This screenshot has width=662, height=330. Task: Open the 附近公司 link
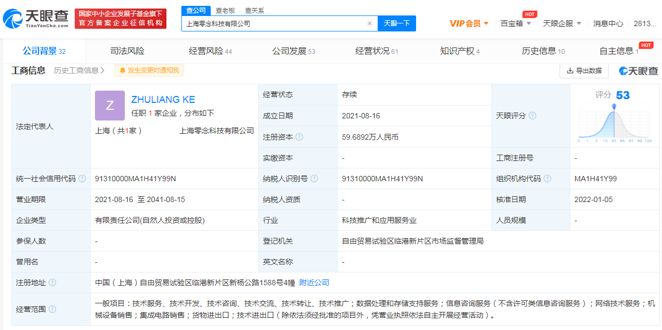click(x=314, y=283)
